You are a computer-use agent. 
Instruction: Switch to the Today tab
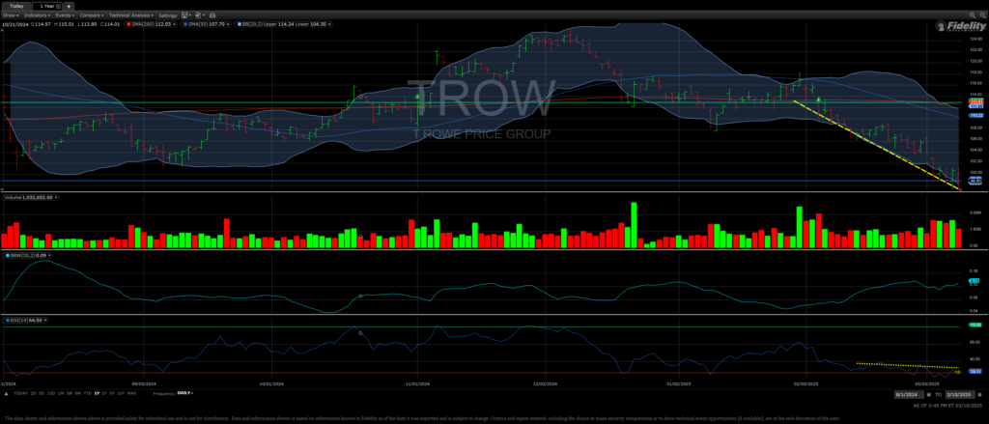[16, 6]
